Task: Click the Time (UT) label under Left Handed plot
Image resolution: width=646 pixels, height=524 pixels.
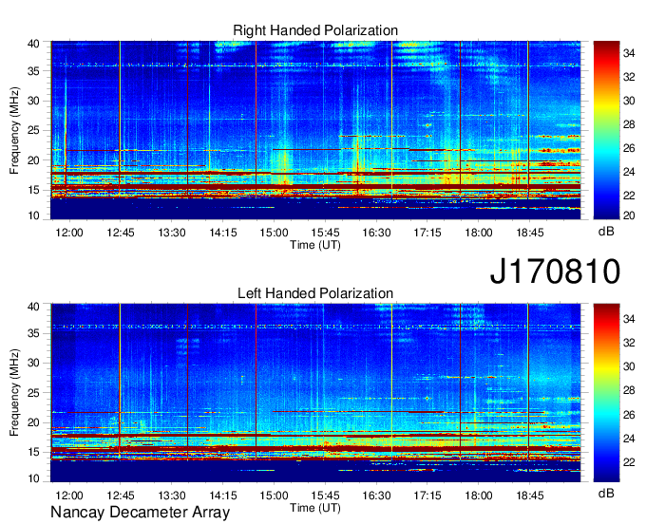Action: click(315, 508)
